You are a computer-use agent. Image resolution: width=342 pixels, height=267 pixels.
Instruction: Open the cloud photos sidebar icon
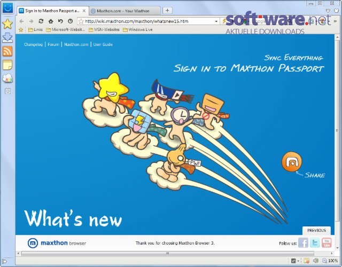tap(7, 78)
